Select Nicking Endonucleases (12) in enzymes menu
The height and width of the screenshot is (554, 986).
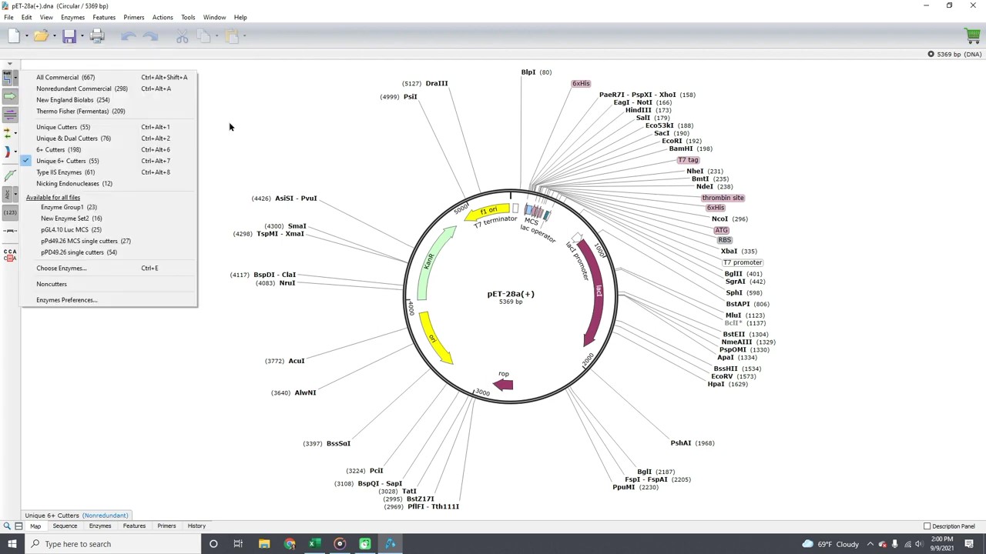74,183
